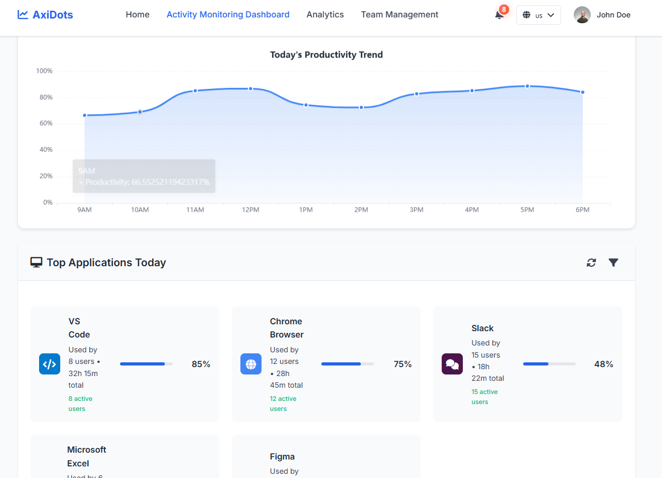Click the AxiDots chart logo icon
The image size is (662, 478).
pos(23,15)
